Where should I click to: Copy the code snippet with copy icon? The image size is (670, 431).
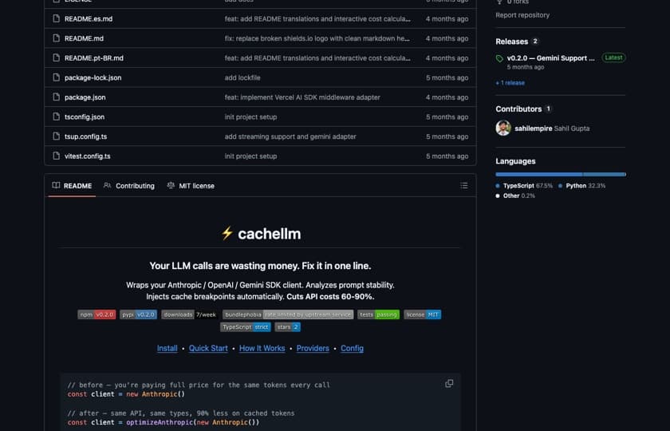[449, 384]
